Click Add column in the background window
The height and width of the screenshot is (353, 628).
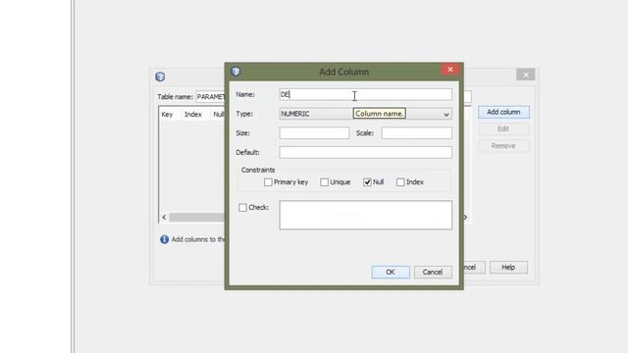point(503,112)
